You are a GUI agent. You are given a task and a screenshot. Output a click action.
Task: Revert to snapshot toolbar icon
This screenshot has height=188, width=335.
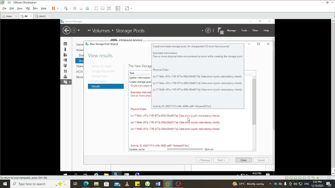point(81,8)
